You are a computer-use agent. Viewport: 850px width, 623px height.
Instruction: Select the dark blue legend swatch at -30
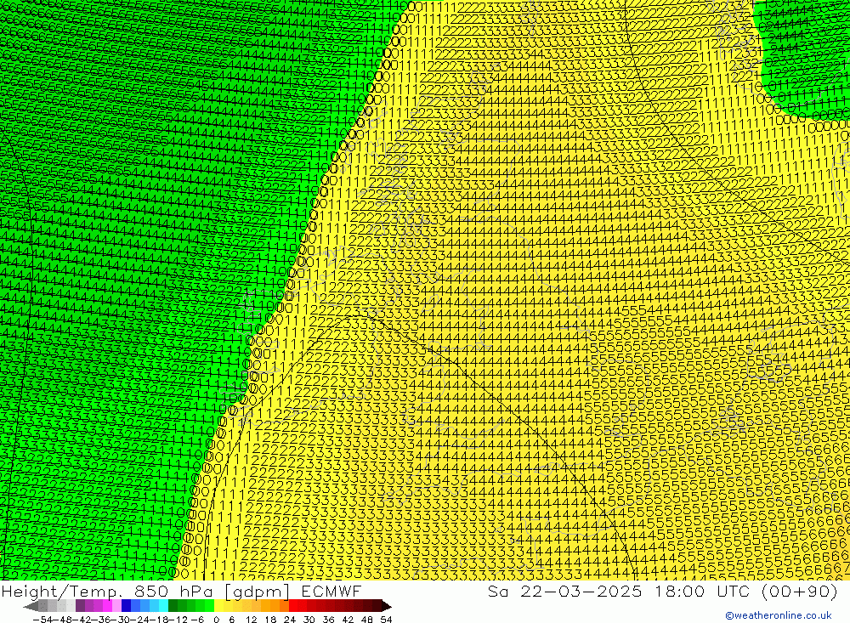[x=126, y=606]
